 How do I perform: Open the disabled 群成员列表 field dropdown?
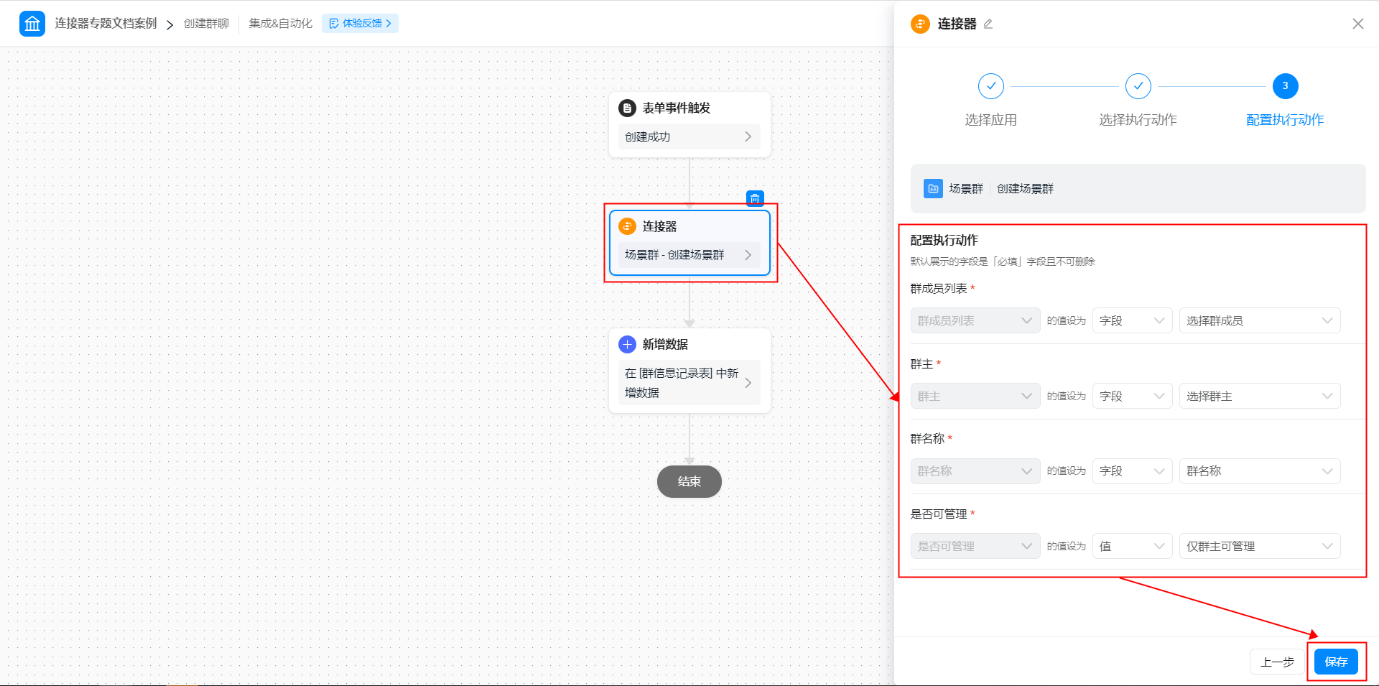[x=975, y=320]
